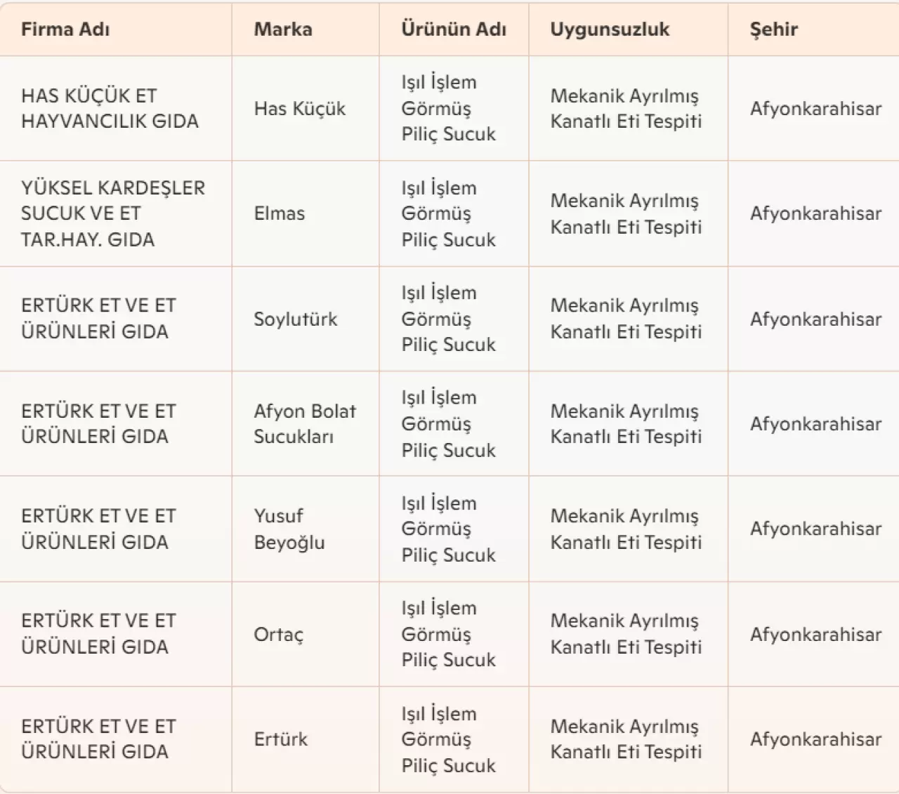Select the Elmas brand cell
This screenshot has width=899, height=794.
click(280, 213)
